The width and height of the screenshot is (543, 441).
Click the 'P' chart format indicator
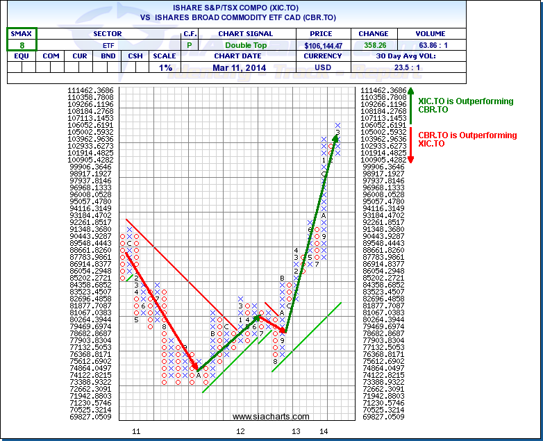190,45
